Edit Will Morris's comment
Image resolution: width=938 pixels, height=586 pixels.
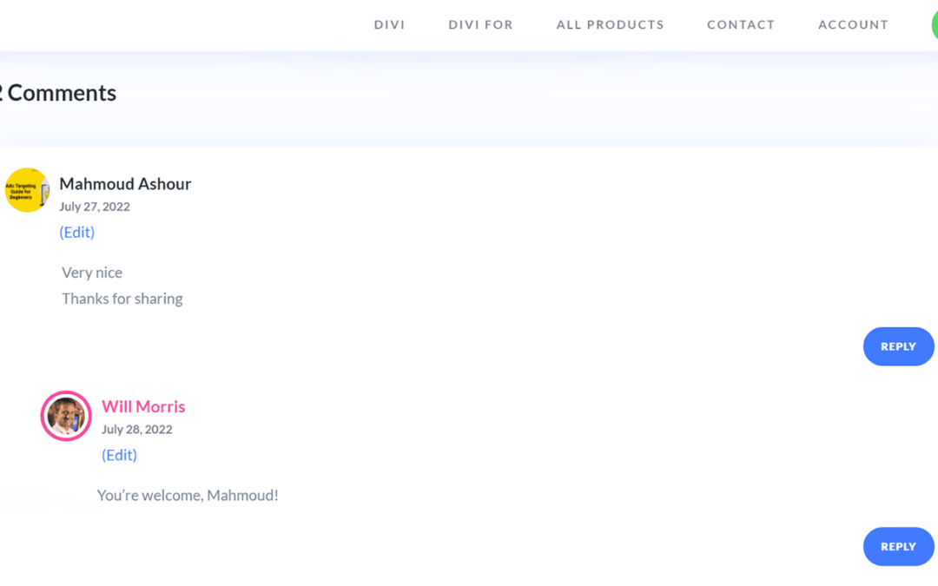coord(119,455)
